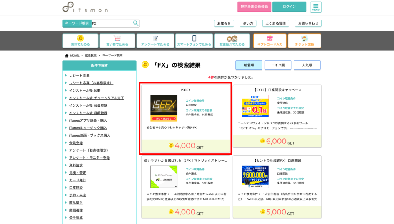Click the 「FX」の検索結果 heading

click(x=177, y=65)
